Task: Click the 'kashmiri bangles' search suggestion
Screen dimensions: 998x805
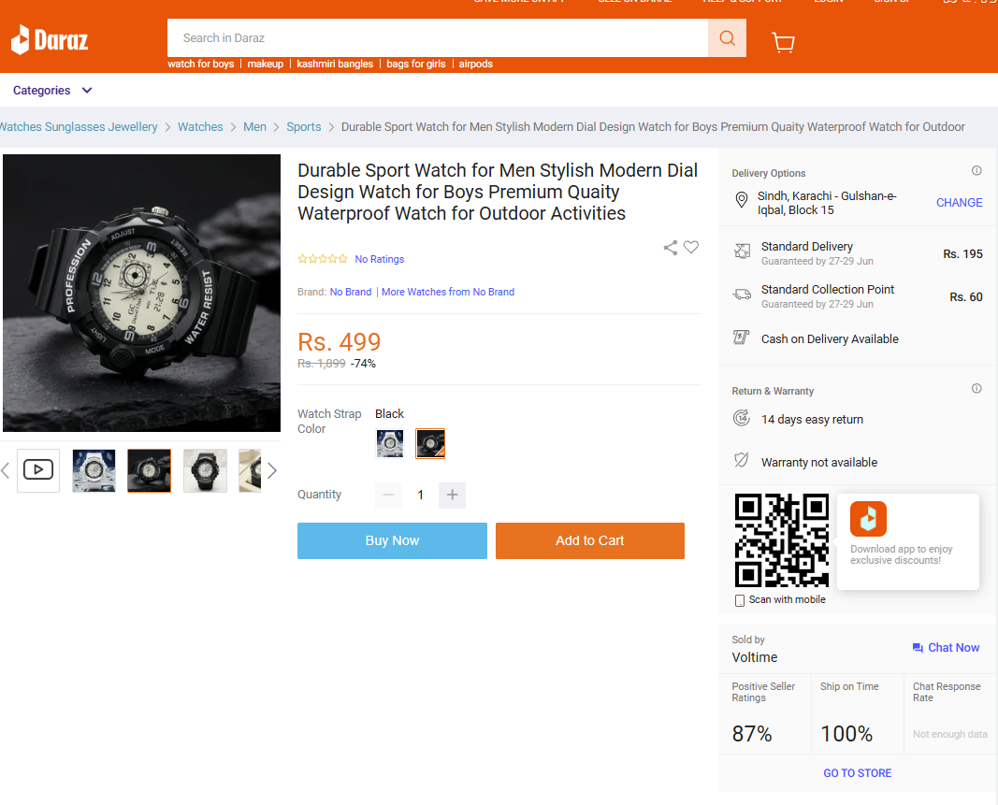Action: (335, 64)
